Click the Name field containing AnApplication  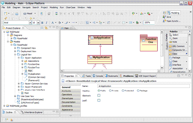(144, 86)
